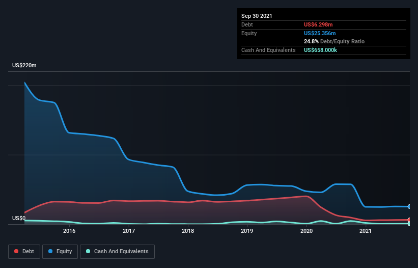The image size is (418, 268).
Task: Click the 2020 x-axis label
Action: (306, 231)
